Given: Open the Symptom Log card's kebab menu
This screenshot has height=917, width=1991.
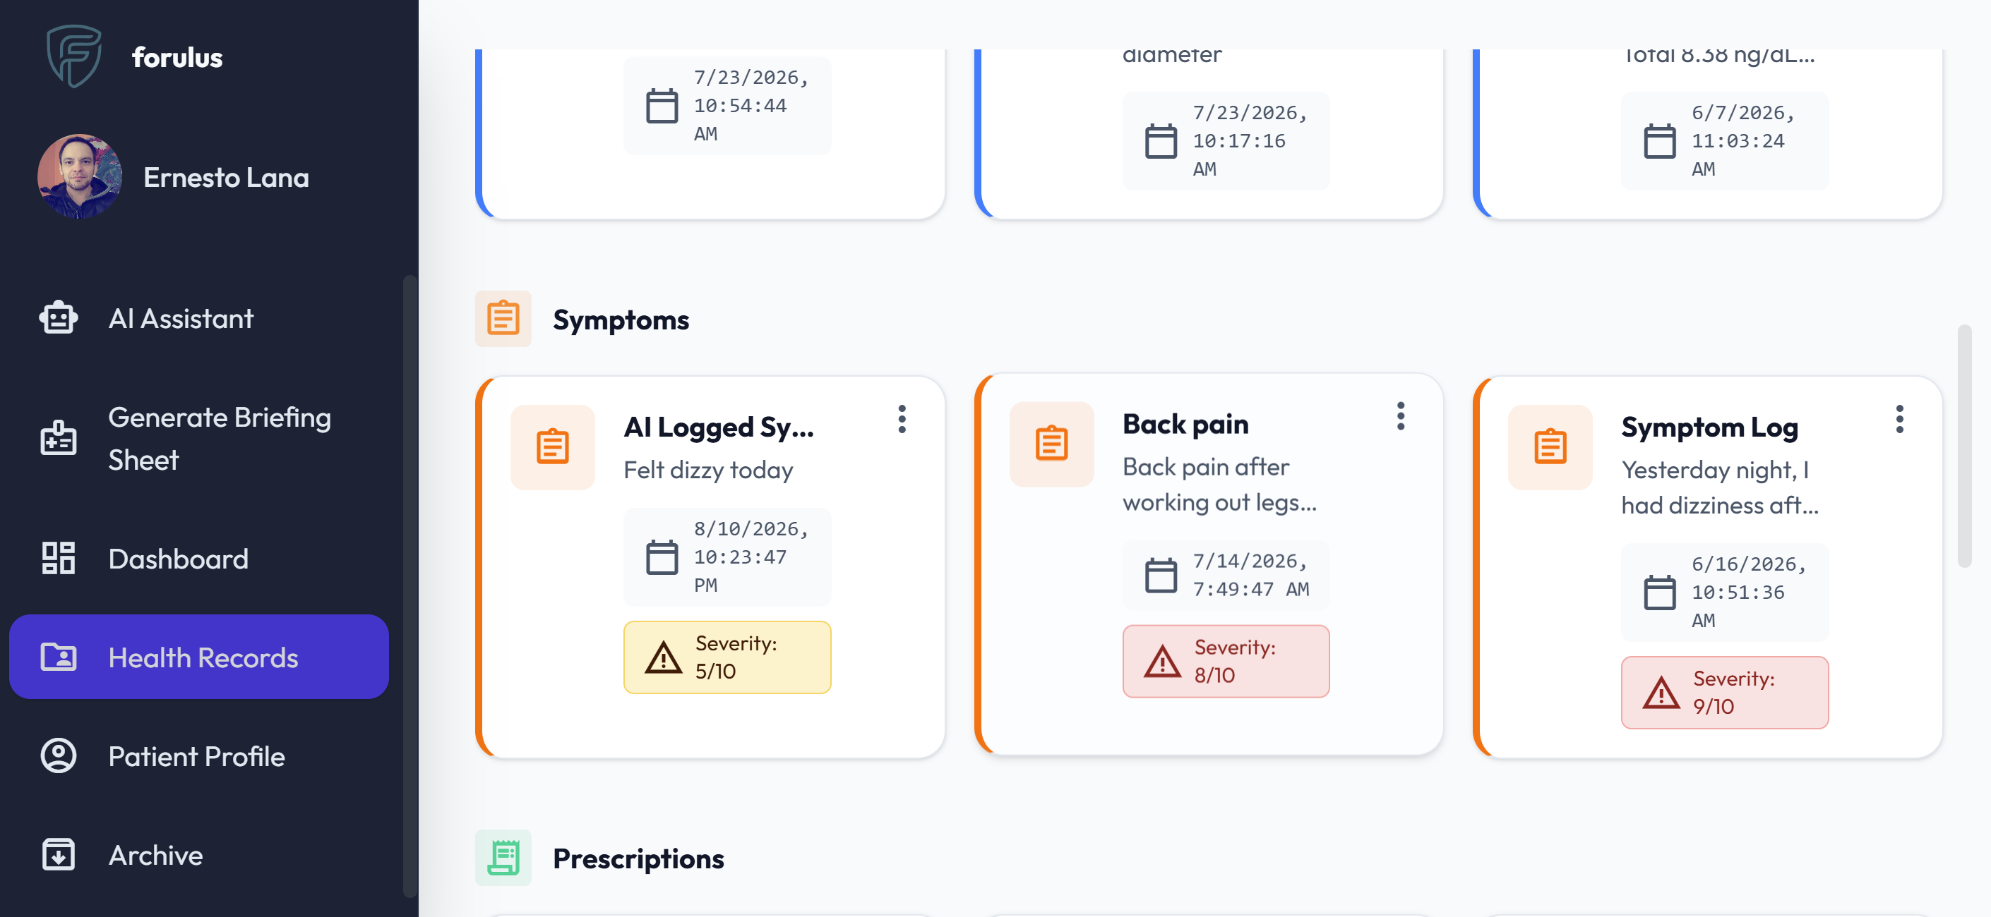Looking at the screenshot, I should coord(1900,419).
